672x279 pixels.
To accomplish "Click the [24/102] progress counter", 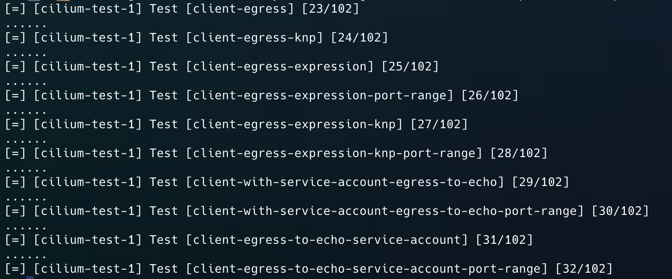I will [360, 37].
